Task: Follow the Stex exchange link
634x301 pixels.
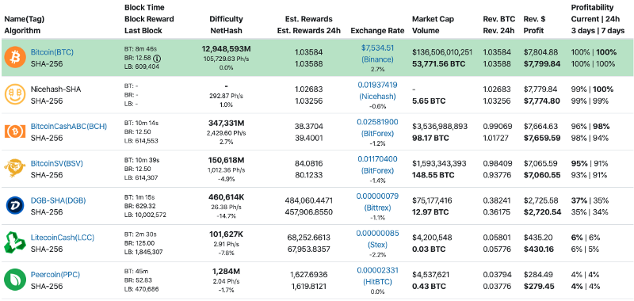Action: coord(377,239)
